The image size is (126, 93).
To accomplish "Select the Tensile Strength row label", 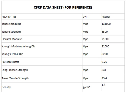I will (11, 32).
